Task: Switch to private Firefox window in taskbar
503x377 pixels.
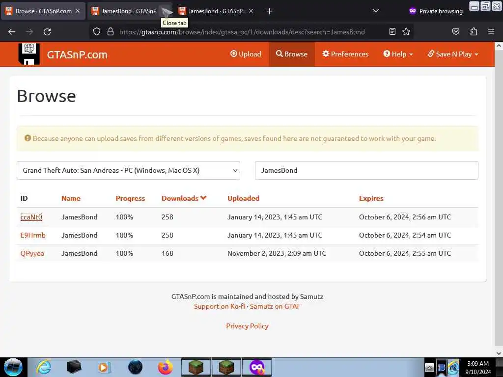Action: (x=257, y=367)
